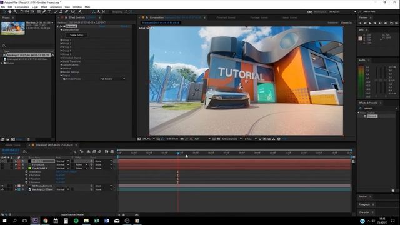Expand World Transform section
Viewport: 400px width, 225px height.
tap(61, 61)
